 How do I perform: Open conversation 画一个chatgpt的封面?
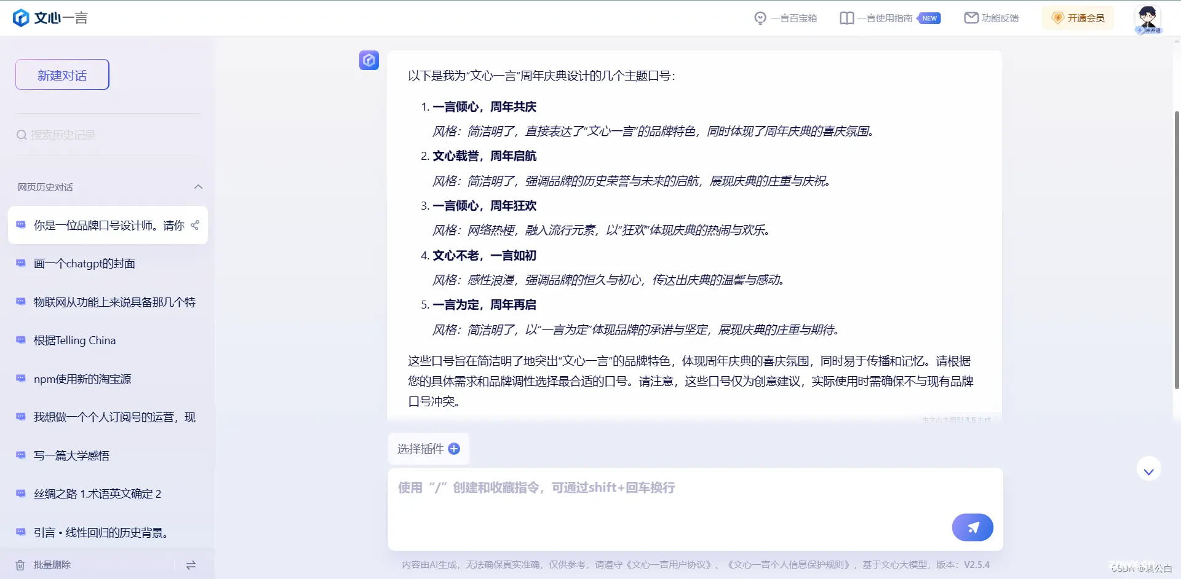tap(108, 264)
